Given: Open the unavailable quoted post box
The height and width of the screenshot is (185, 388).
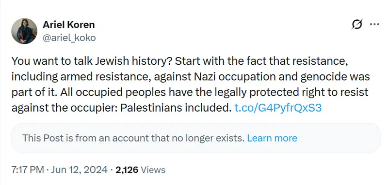Looking at the screenshot, I should click(x=196, y=138).
